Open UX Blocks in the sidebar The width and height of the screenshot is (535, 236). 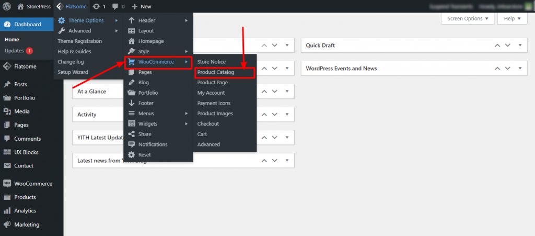(26, 152)
